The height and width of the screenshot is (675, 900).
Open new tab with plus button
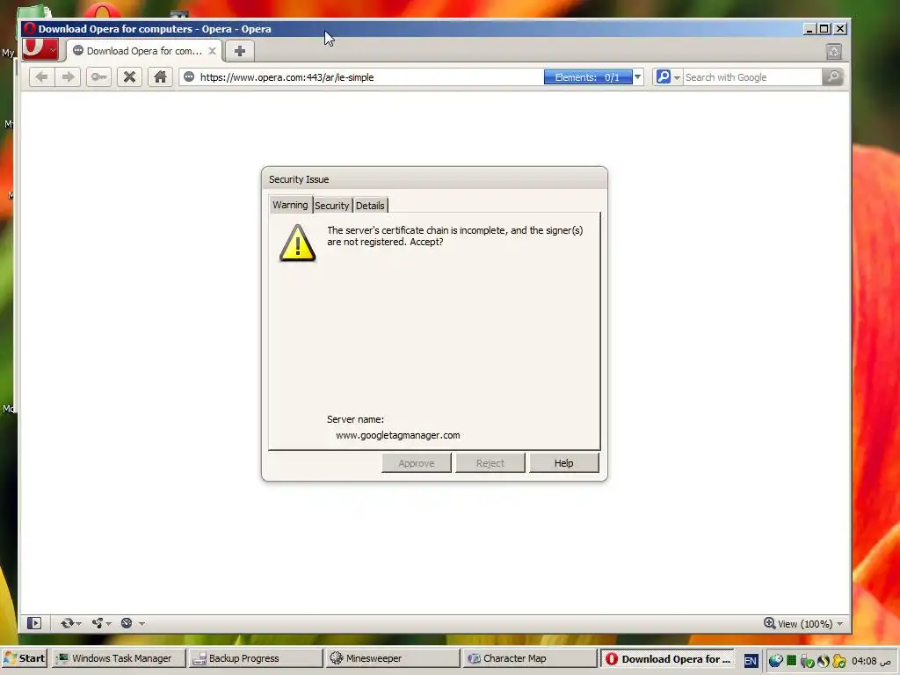240,51
